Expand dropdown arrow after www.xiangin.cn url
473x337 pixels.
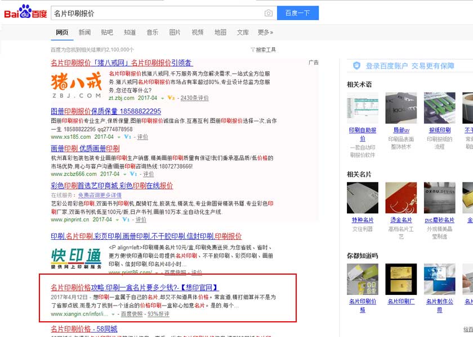(x=113, y=315)
